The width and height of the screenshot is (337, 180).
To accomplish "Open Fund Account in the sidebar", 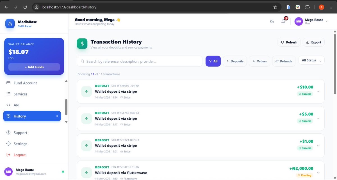I will tap(32, 83).
